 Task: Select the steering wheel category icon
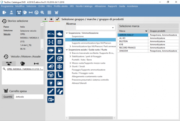click(x=51, y=75)
